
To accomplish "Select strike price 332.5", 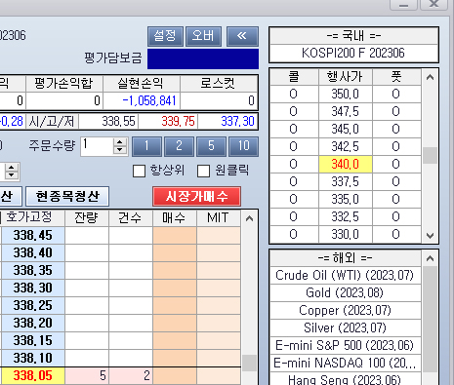I will [345, 217].
